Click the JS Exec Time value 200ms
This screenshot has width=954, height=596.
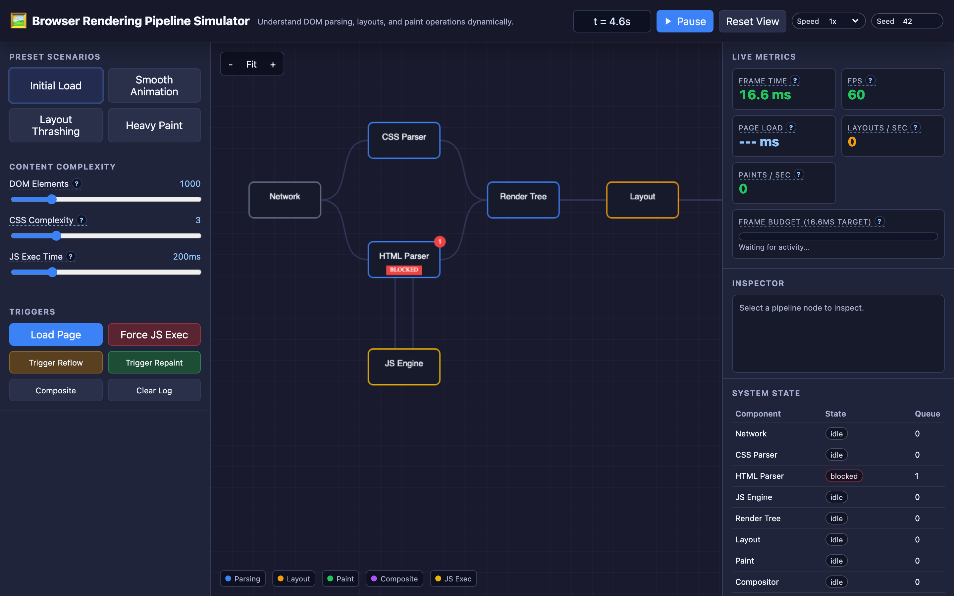pos(187,257)
